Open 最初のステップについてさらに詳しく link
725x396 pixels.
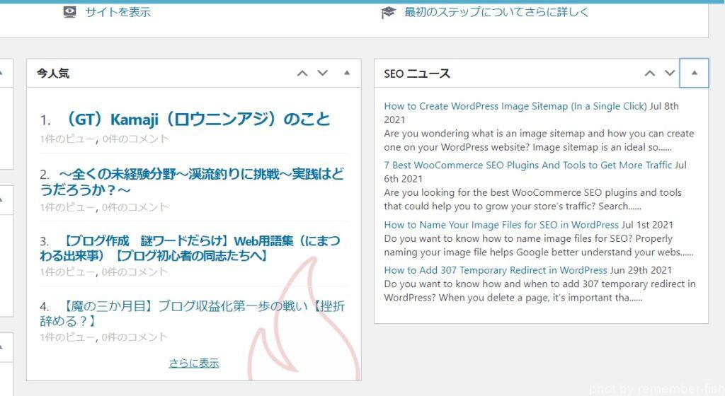click(x=496, y=12)
